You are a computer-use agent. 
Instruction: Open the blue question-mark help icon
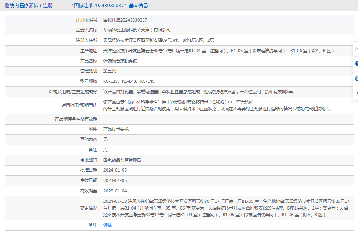(x=357, y=64)
